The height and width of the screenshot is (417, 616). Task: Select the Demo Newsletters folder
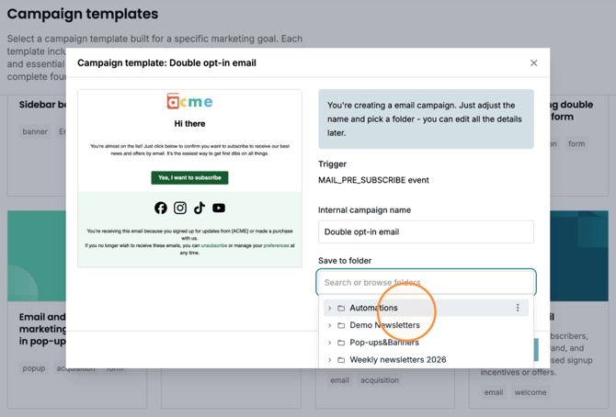pos(426,325)
